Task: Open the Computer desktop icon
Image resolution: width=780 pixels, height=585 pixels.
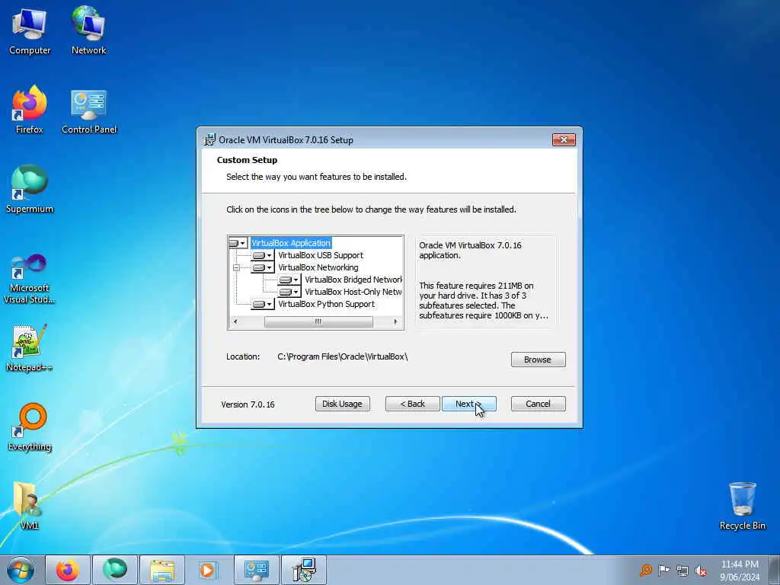Action: tap(30, 30)
